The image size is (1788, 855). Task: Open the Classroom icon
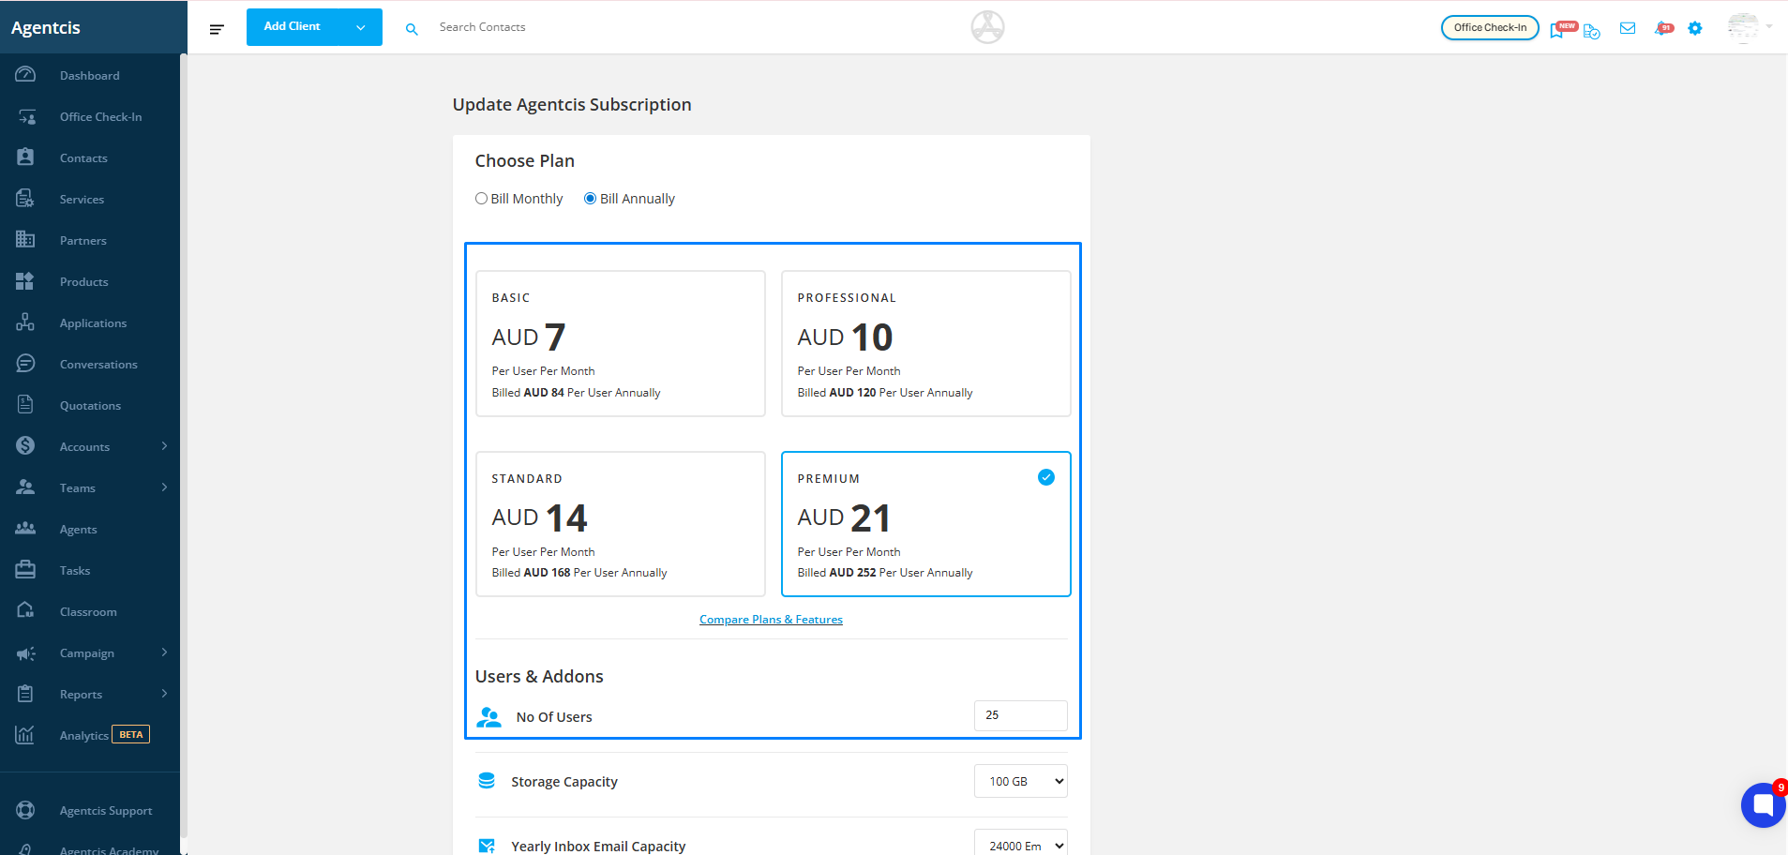click(x=25, y=611)
